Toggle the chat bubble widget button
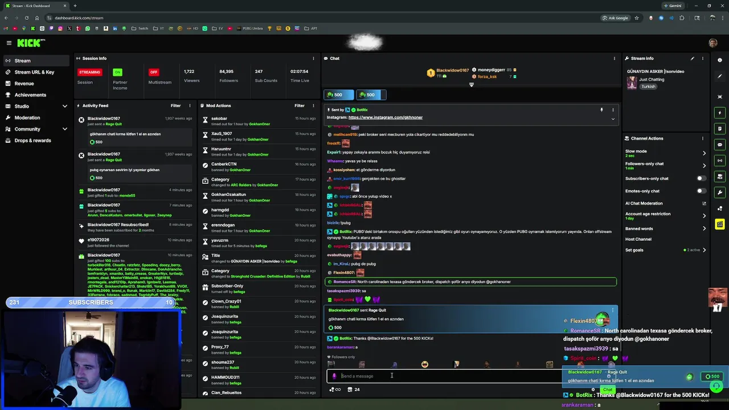729x410 pixels. [720, 145]
